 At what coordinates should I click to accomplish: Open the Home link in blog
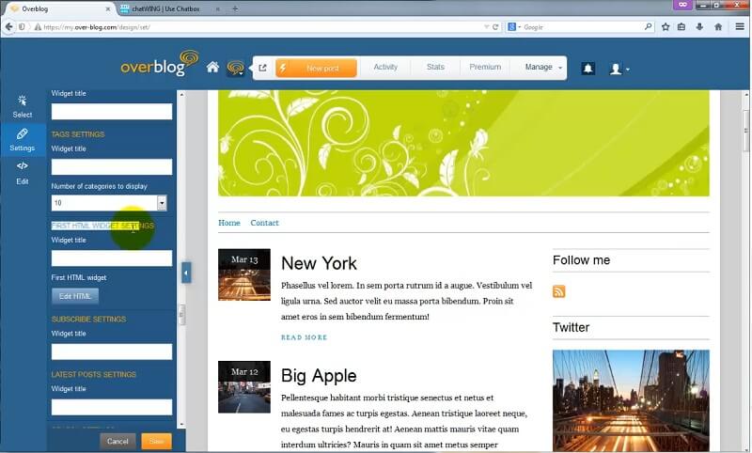click(229, 223)
